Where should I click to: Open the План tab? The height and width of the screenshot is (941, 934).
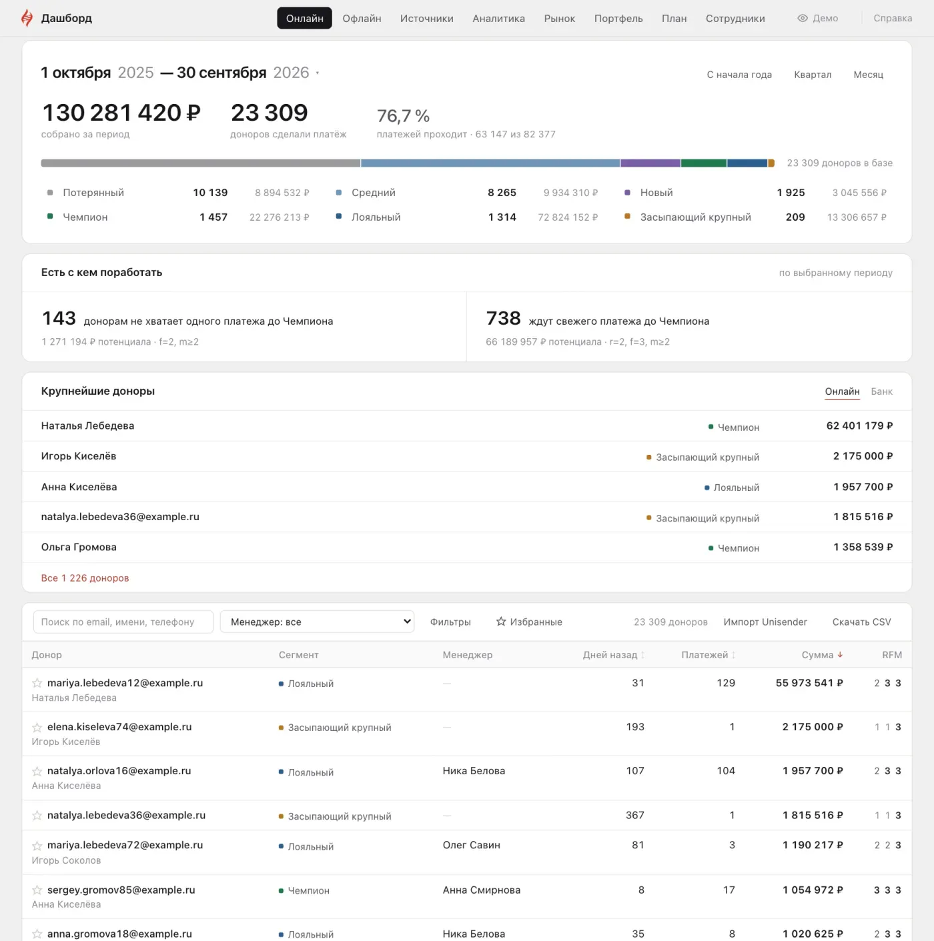(x=674, y=19)
